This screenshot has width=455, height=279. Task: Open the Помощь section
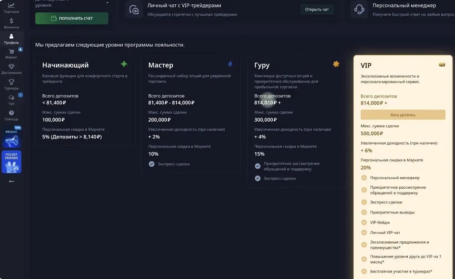[12, 116]
